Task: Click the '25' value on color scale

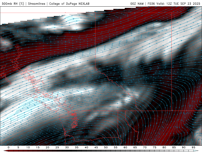Action: (57, 147)
